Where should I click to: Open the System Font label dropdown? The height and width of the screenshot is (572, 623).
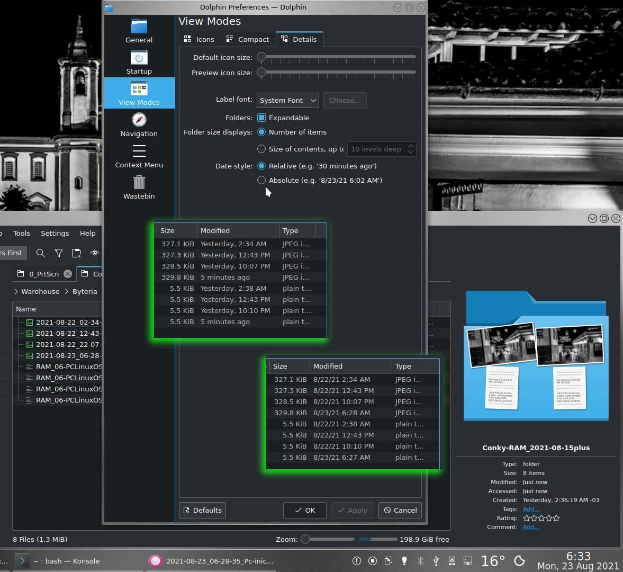288,100
